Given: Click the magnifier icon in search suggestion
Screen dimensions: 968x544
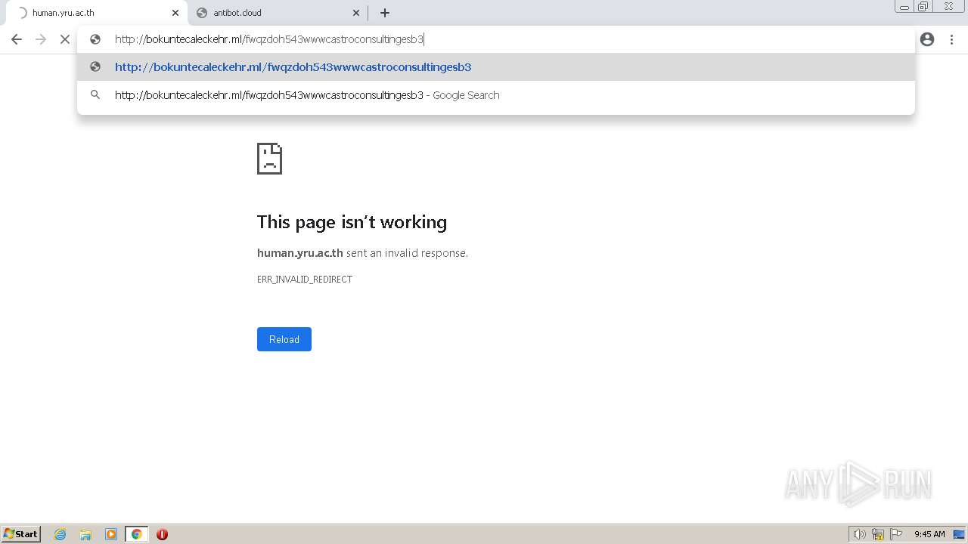Looking at the screenshot, I should (95, 95).
